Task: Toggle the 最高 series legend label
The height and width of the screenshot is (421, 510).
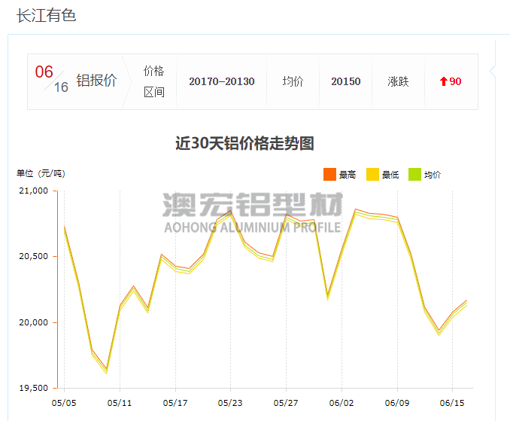Action: tap(348, 175)
